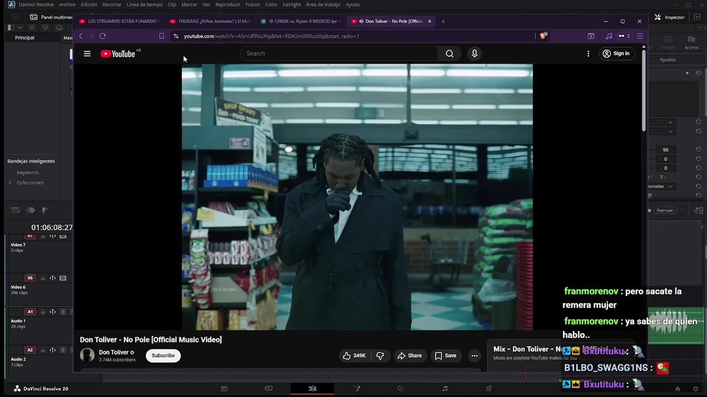Open the Deliver page rocket icon
The width and height of the screenshot is (707, 397).
(489, 389)
